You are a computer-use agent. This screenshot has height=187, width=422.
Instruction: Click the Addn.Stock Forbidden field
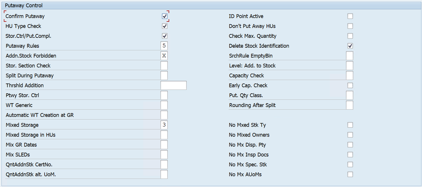(164, 56)
